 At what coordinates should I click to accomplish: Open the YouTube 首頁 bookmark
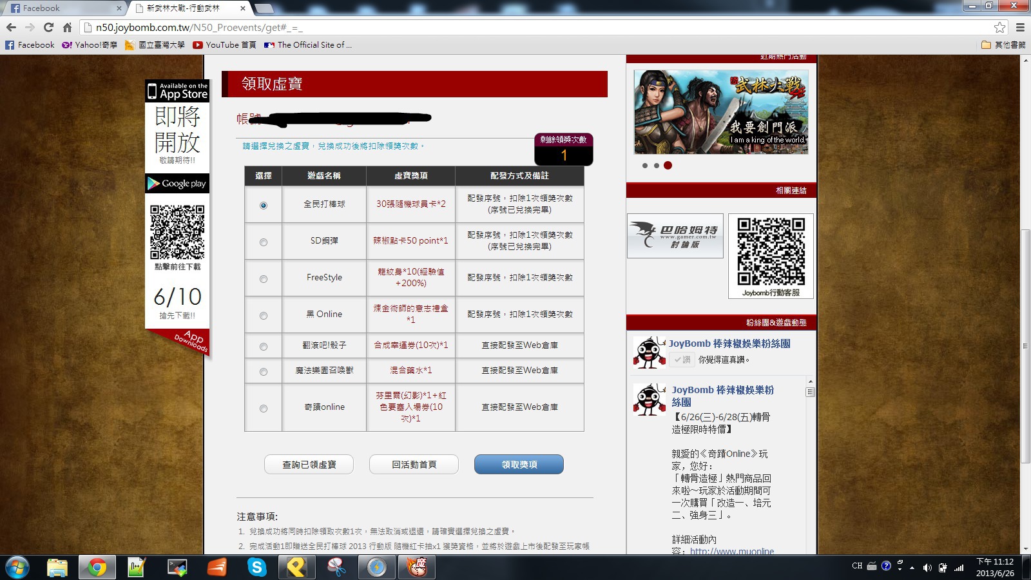224,45
